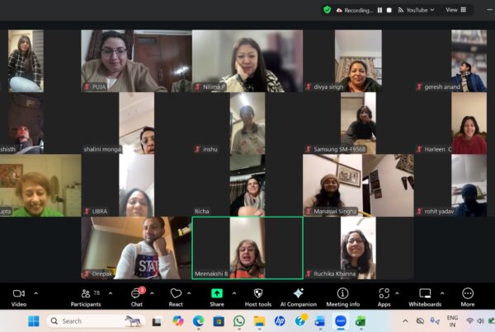Image resolution: width=495 pixels, height=332 pixels.
Task: Click the green Share screen button
Action: coord(217,294)
